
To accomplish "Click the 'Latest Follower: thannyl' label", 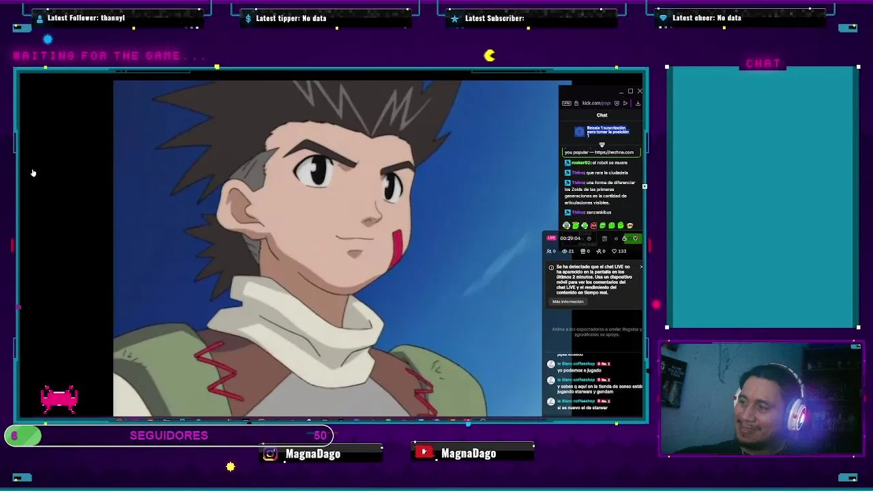I will click(x=86, y=18).
